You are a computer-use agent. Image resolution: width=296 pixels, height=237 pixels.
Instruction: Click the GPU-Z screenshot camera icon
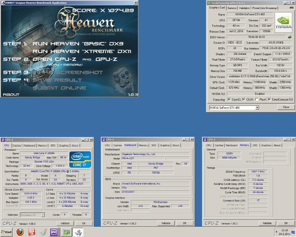pyautogui.click(x=291, y=7)
